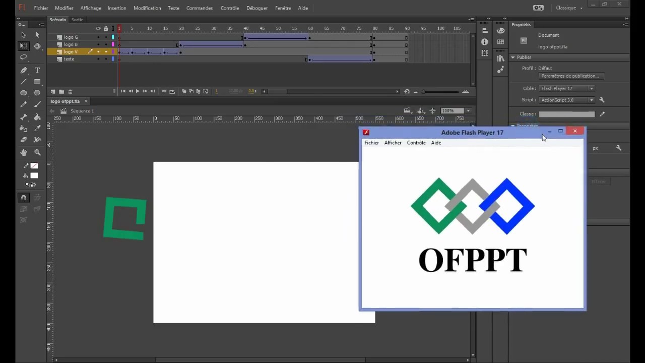645x363 pixels.
Task: Select the Rectangle tool
Action: tap(37, 82)
